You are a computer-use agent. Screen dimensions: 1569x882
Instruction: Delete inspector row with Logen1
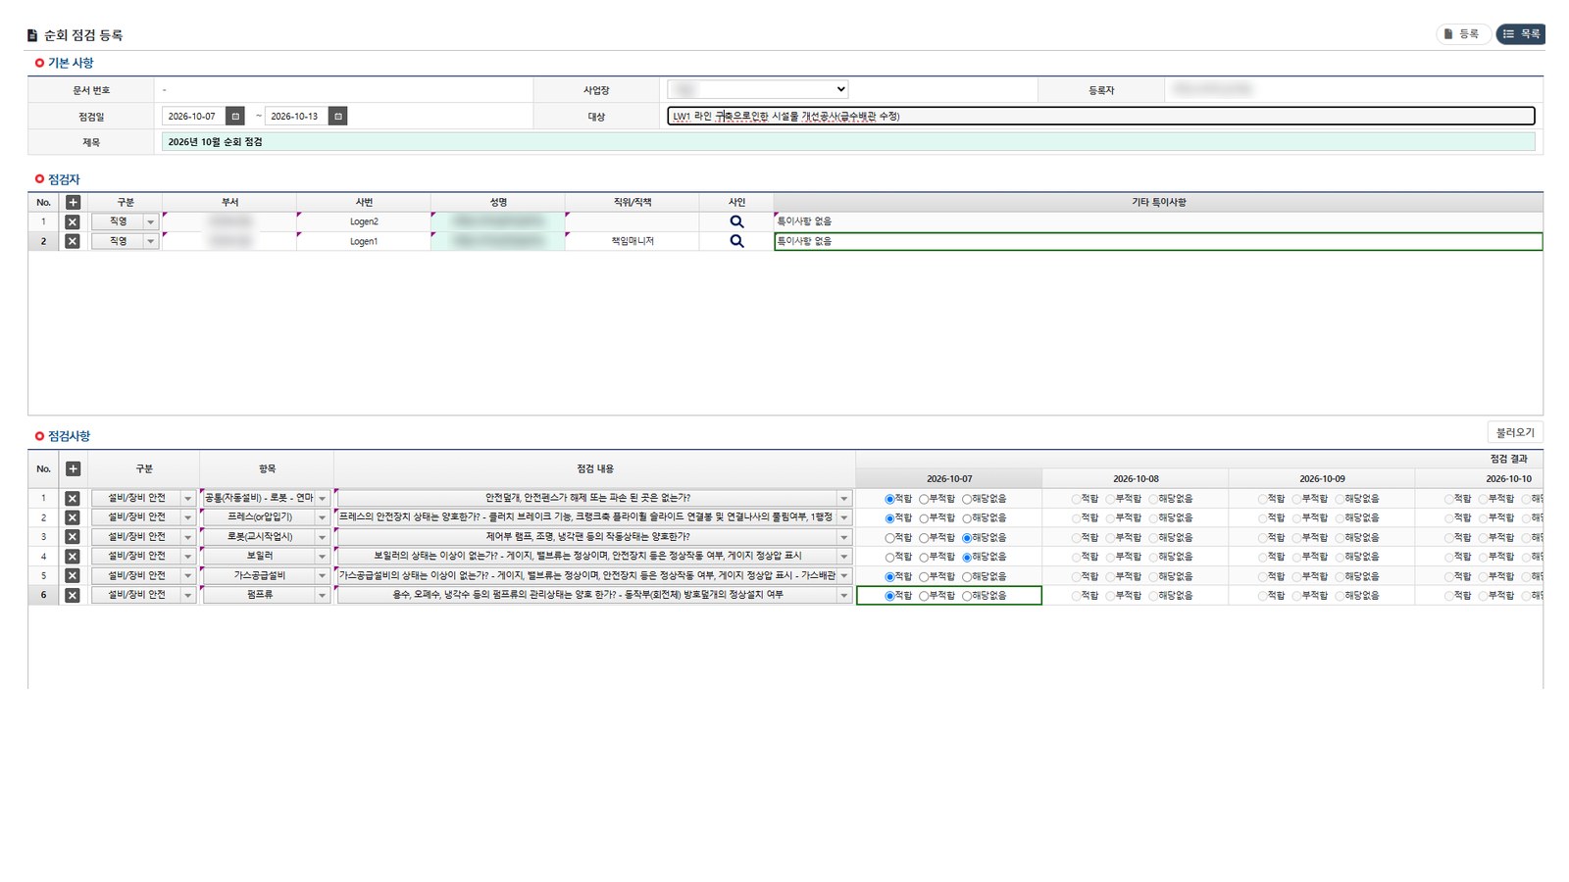73,241
